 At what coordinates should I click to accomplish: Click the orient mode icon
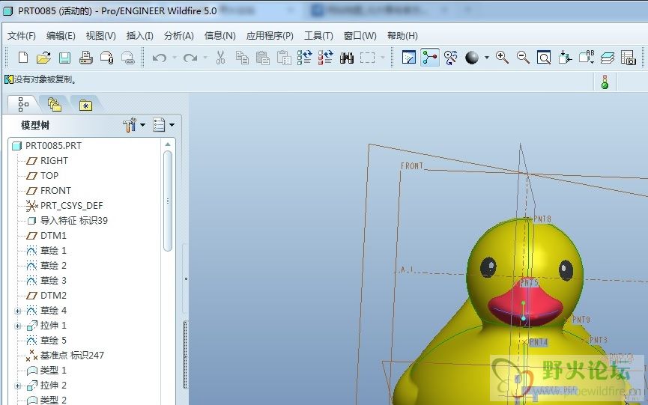pyautogui.click(x=451, y=58)
